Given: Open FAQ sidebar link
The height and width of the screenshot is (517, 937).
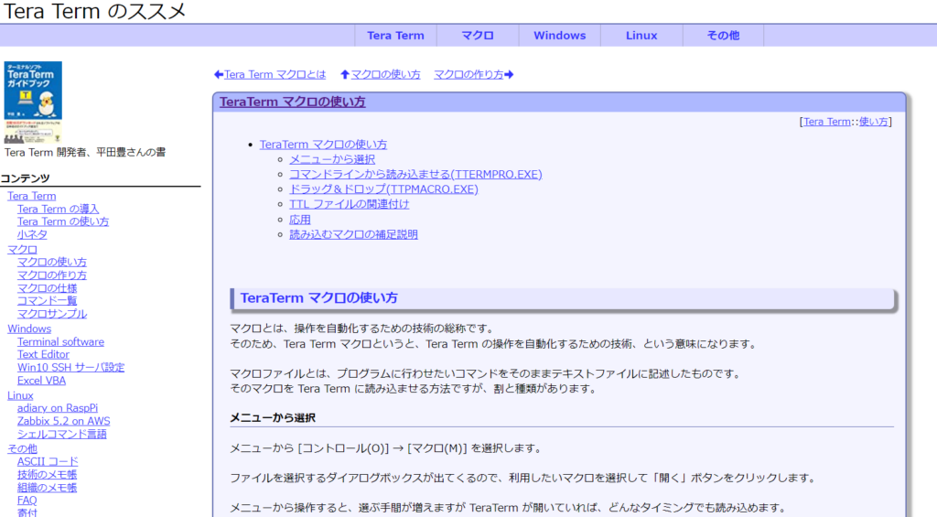Looking at the screenshot, I should (x=27, y=501).
